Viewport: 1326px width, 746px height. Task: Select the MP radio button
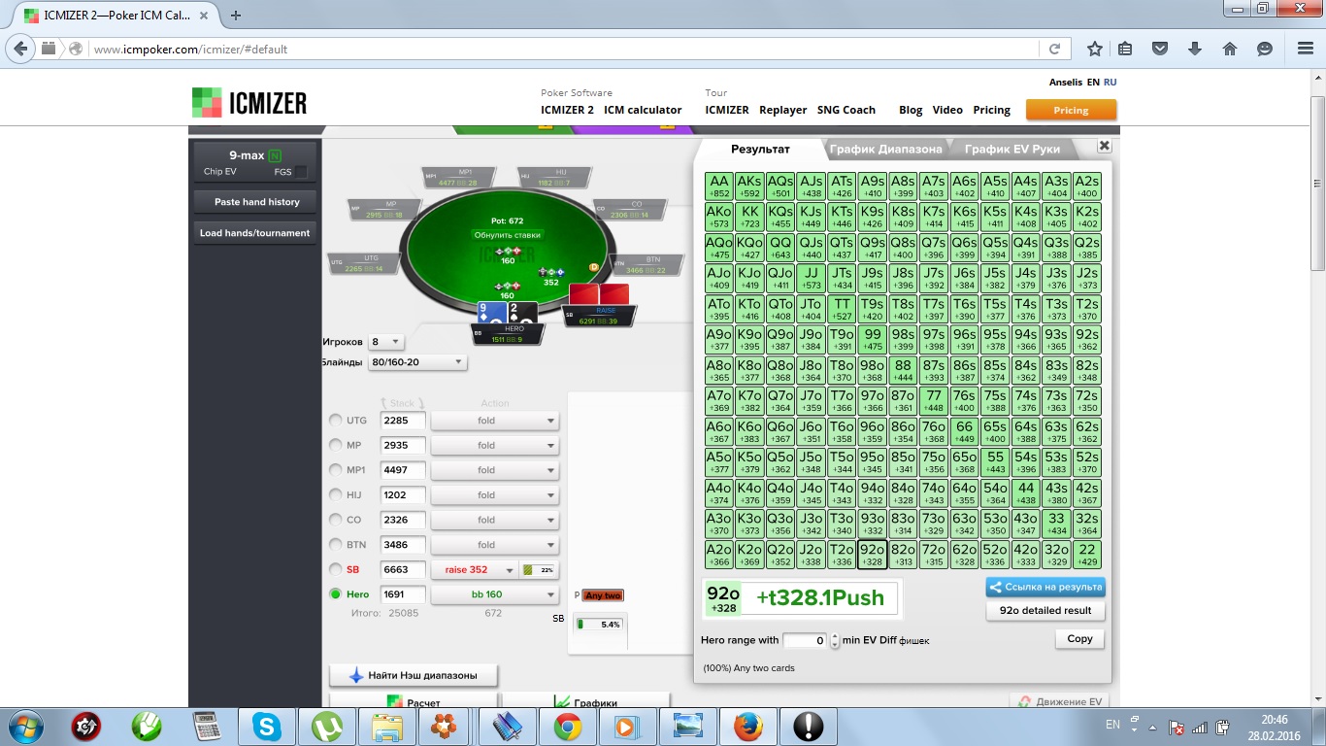(336, 445)
